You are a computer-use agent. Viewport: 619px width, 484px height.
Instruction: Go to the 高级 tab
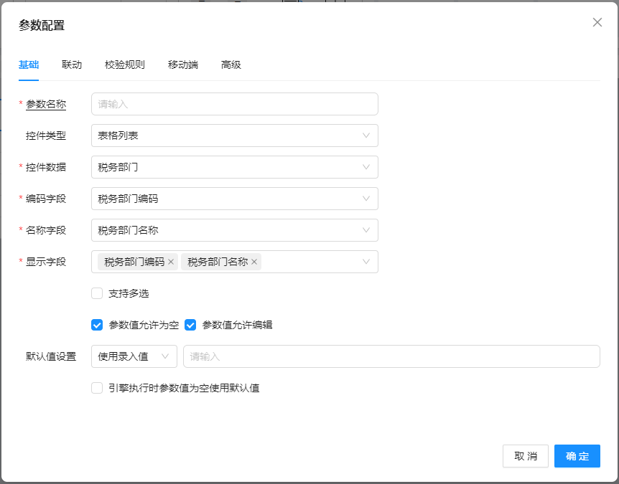point(231,65)
